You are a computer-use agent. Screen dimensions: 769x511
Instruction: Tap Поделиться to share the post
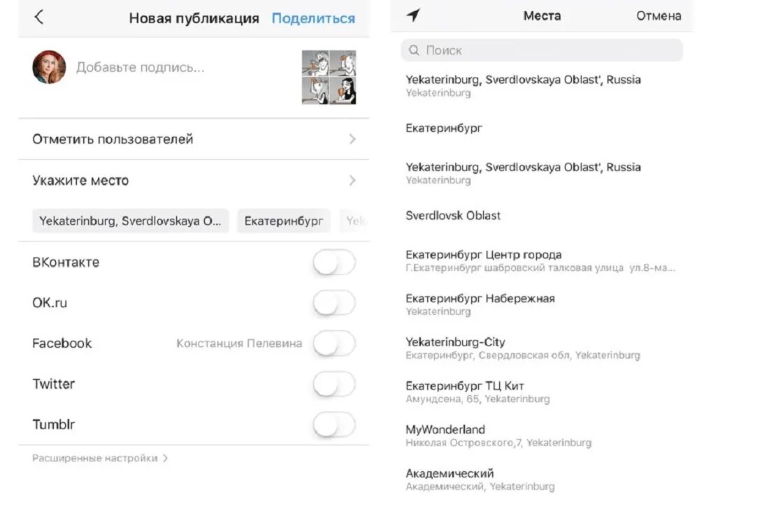click(x=313, y=18)
